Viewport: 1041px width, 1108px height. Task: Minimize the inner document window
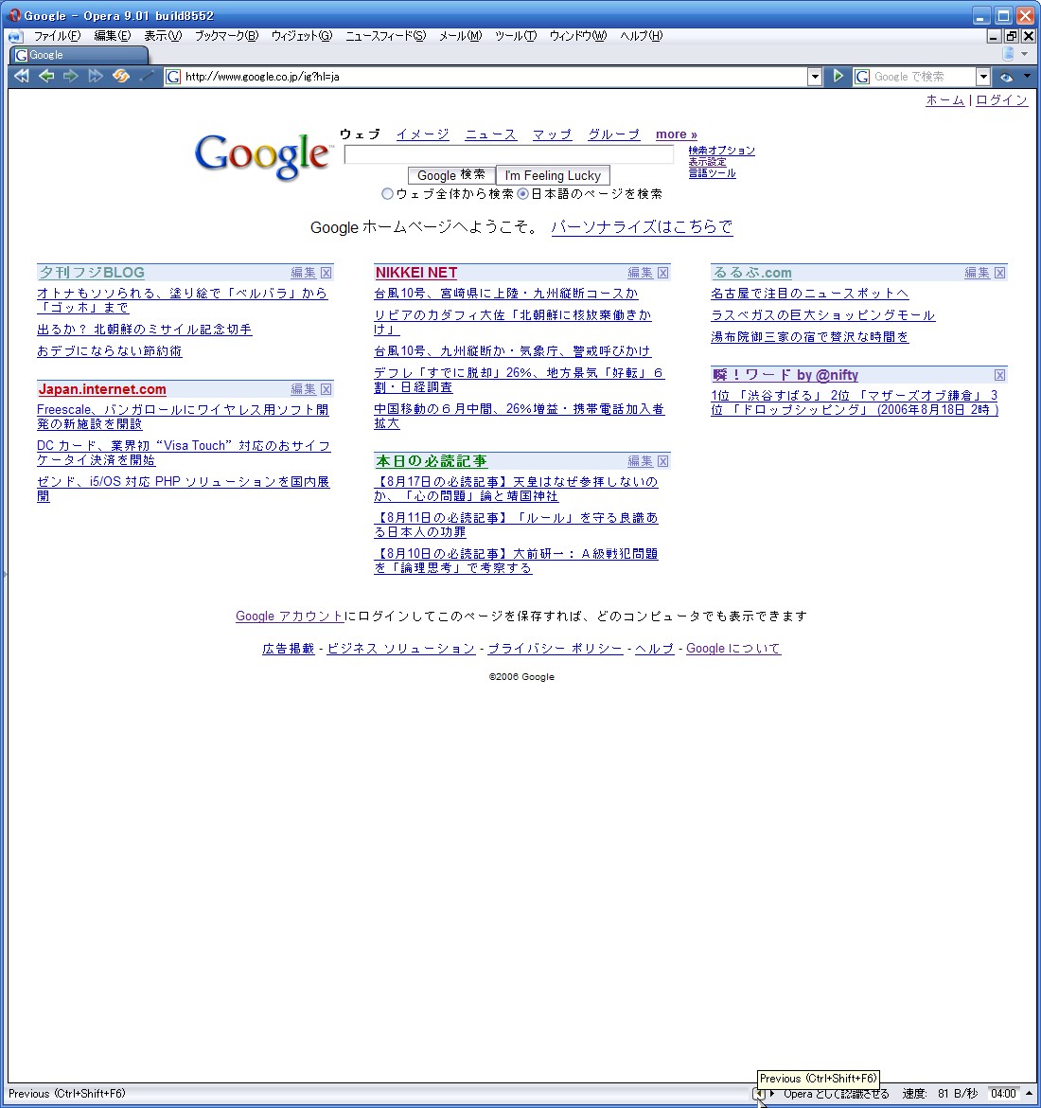coord(995,36)
